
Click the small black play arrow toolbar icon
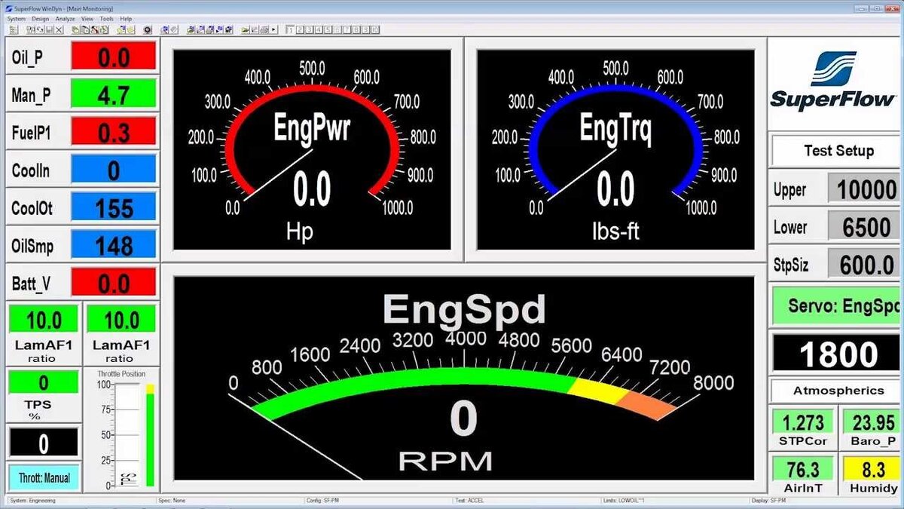[273, 29]
